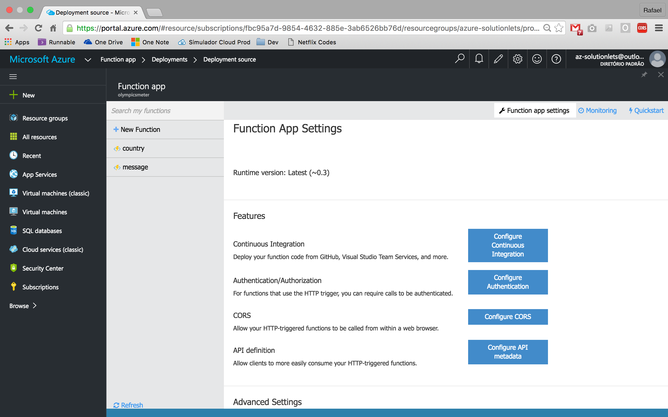Open the help question mark icon
This screenshot has height=417, width=668.
coord(556,59)
